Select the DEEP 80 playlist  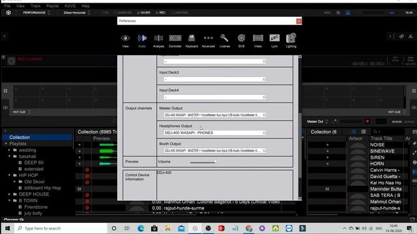click(x=34, y=162)
